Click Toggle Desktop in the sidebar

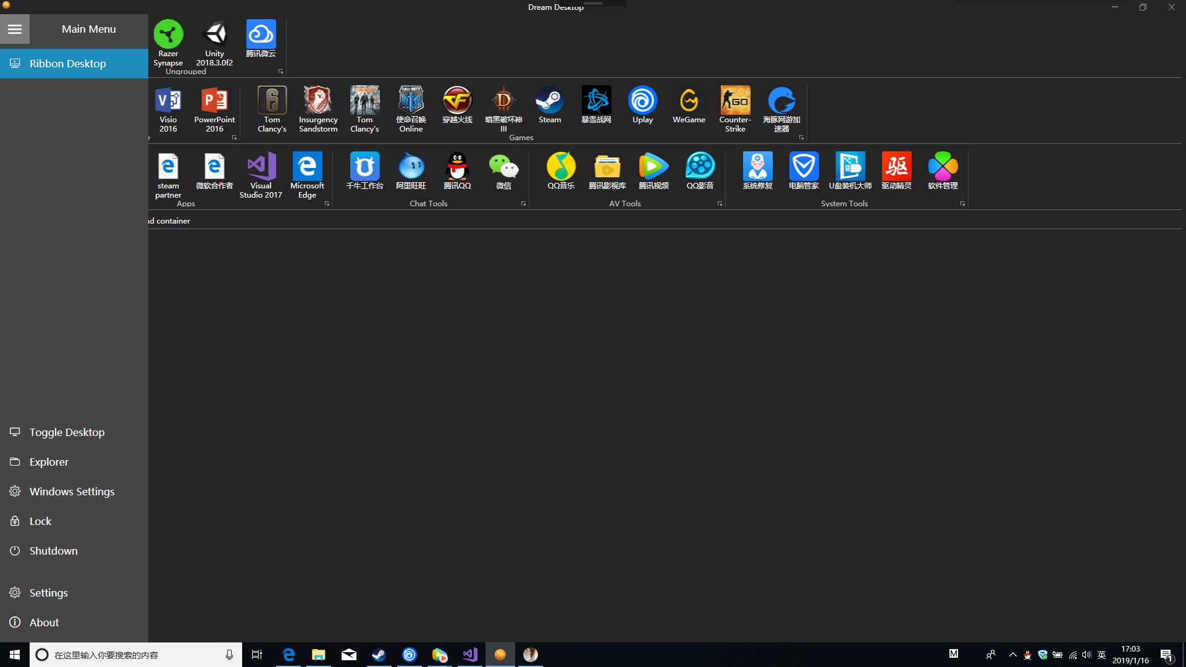coord(74,432)
